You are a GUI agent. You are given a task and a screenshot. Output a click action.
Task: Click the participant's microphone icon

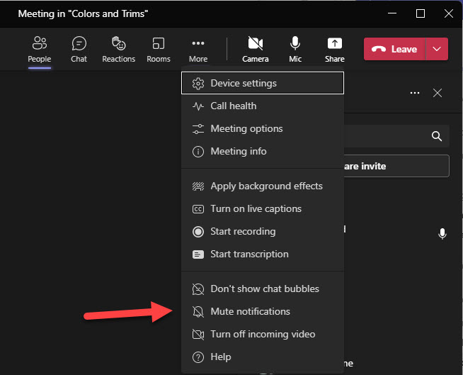(442, 234)
